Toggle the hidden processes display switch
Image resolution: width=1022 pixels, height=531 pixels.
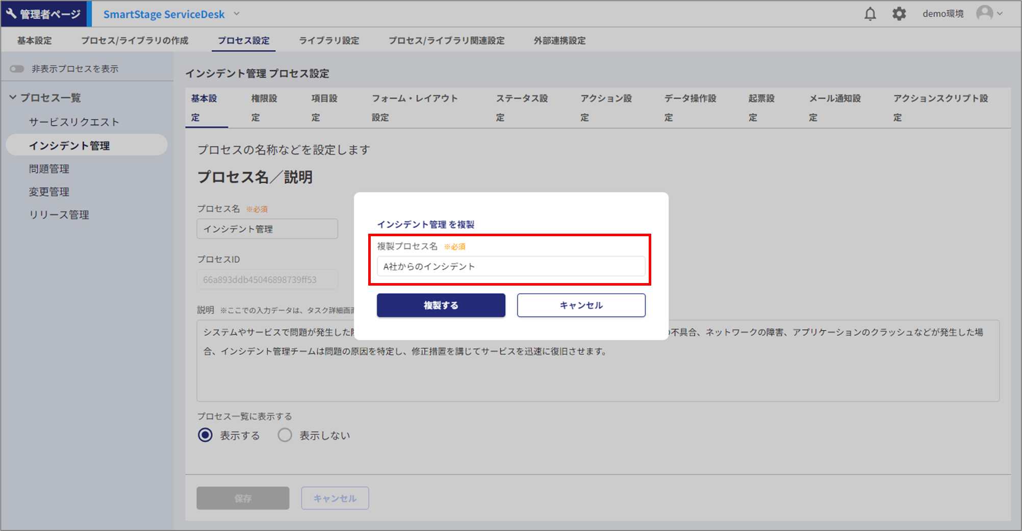(x=17, y=69)
